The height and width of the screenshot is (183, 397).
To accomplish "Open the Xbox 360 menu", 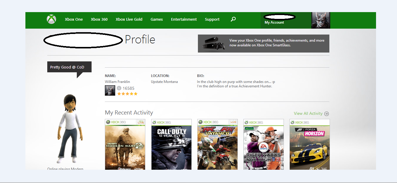I will 99,19.
